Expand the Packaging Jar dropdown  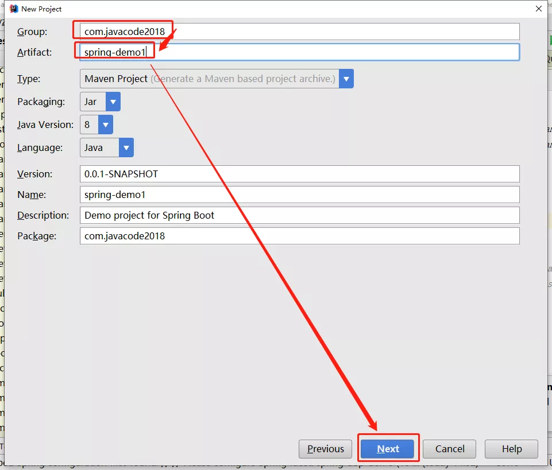[113, 102]
